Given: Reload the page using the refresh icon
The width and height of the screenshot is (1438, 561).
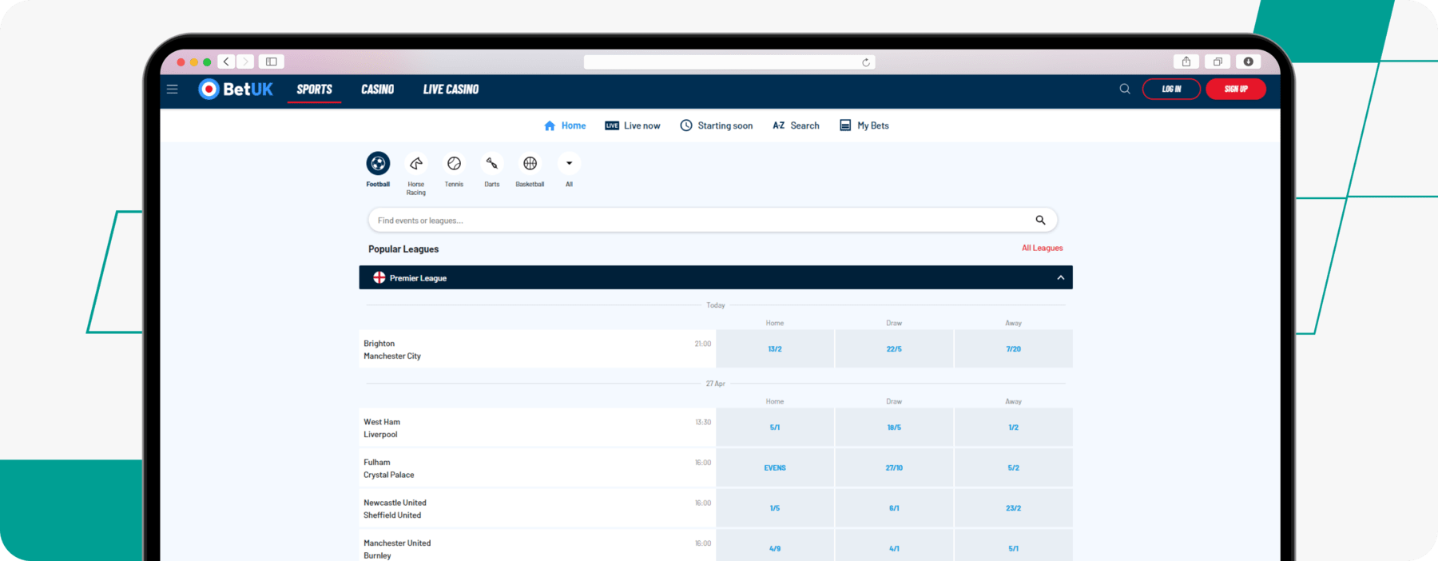Looking at the screenshot, I should (866, 62).
